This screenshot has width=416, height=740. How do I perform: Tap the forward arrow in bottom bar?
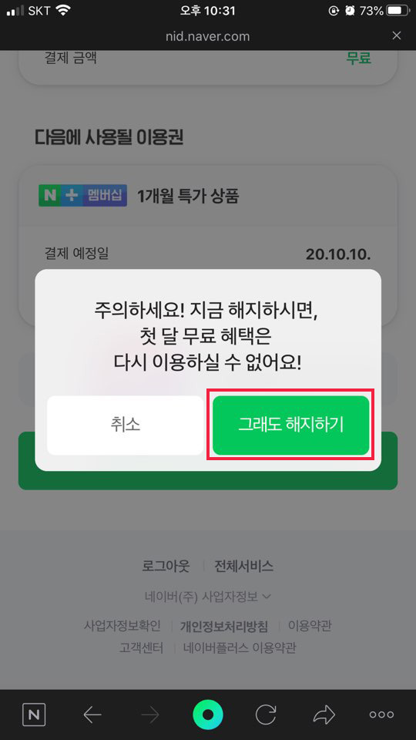(150, 715)
